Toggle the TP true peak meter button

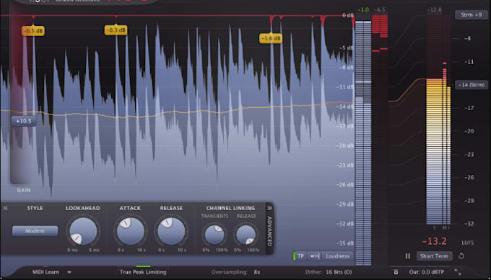click(x=300, y=256)
